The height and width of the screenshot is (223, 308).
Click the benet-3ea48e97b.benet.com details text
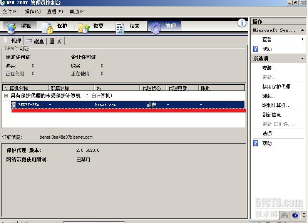[66, 137]
